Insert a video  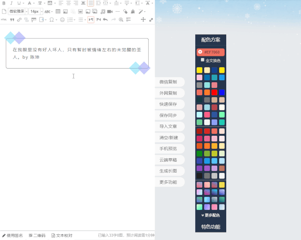[110, 11]
